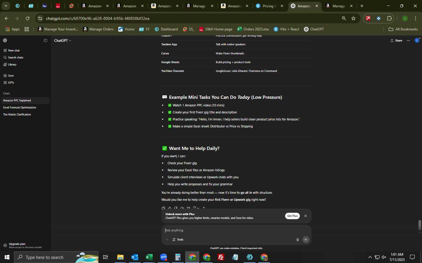Screen dimensions: 422x263
Task: Focus the Ask anything message box
Action: [x=236, y=231]
